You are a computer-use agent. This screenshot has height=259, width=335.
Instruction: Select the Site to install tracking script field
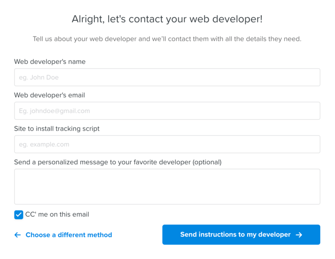point(167,144)
